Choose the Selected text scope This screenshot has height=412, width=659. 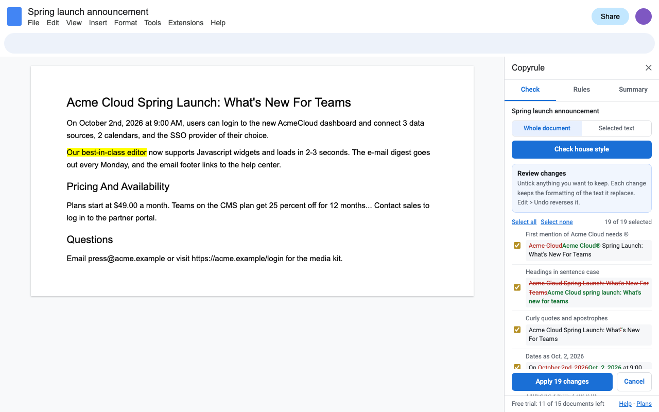click(616, 128)
